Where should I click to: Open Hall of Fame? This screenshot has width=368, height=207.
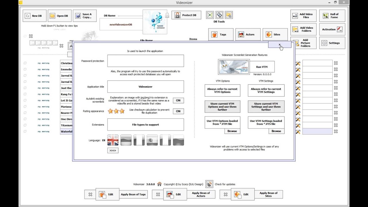click(x=332, y=16)
